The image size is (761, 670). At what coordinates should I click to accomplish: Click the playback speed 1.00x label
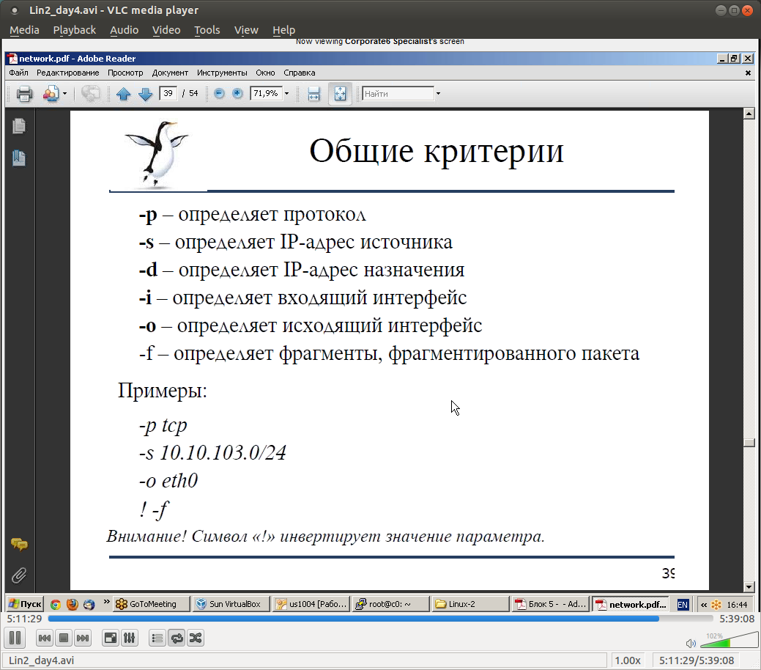click(x=628, y=660)
